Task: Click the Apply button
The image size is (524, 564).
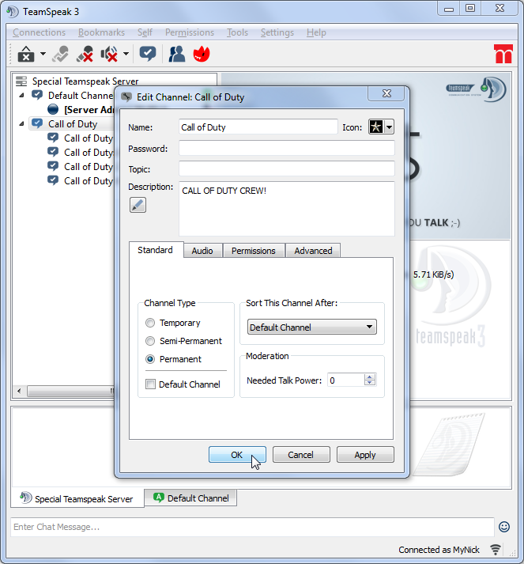Action: tap(365, 455)
